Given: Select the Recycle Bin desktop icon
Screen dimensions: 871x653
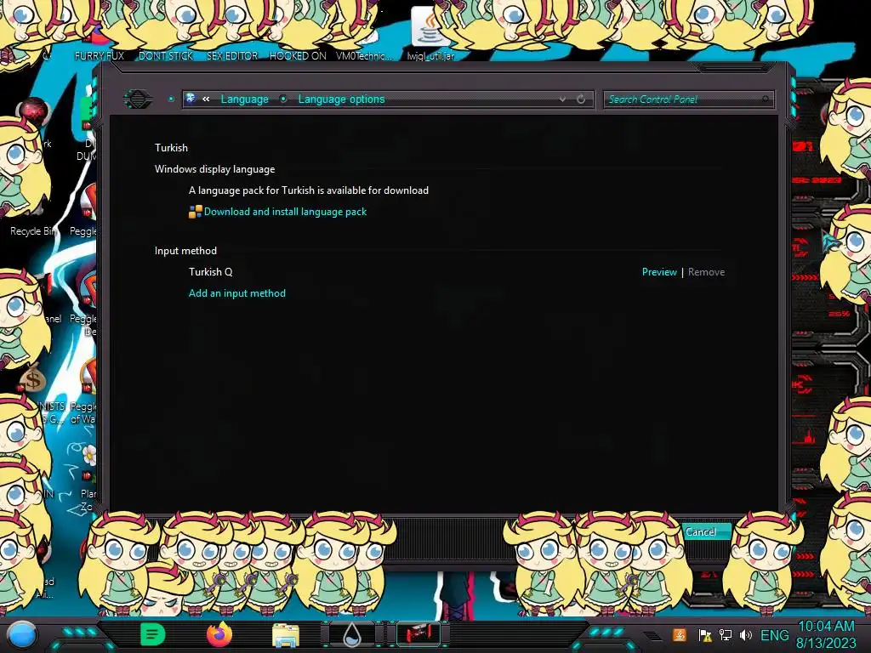Looking at the screenshot, I should point(31,231).
